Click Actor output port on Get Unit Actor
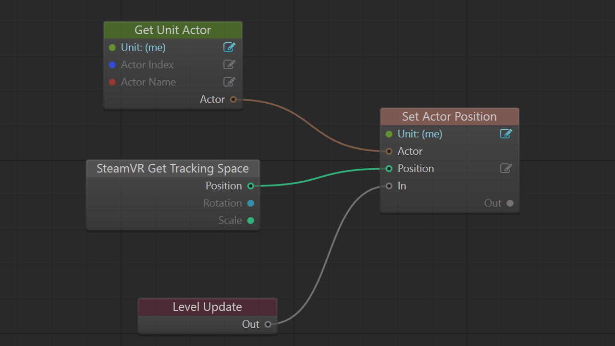Screen dimensions: 615x346 point(234,99)
